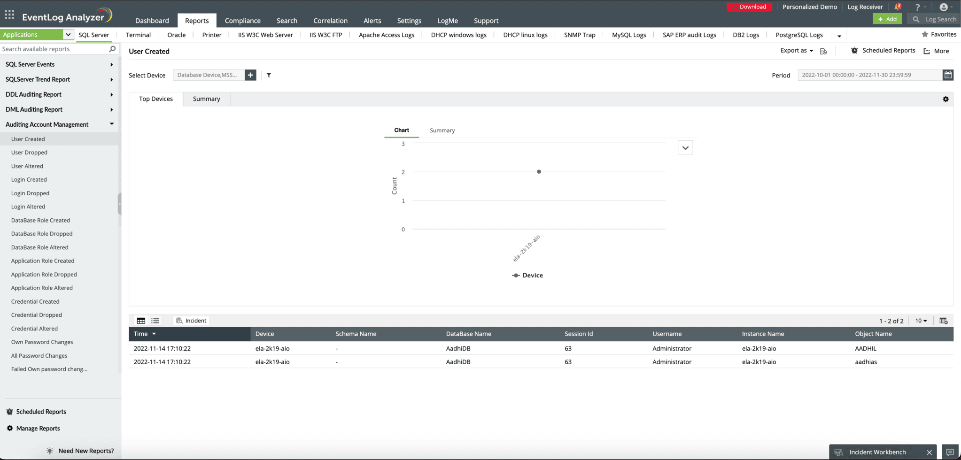Click the data point on the chart

point(539,172)
